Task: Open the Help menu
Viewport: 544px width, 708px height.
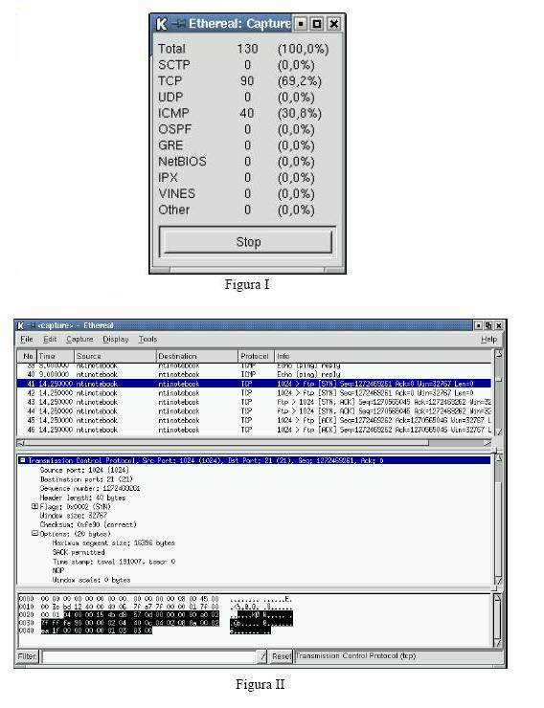Action: (x=488, y=339)
